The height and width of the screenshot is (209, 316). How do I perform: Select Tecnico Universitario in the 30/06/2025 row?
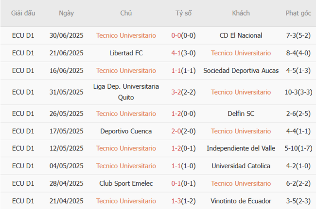[126, 35]
